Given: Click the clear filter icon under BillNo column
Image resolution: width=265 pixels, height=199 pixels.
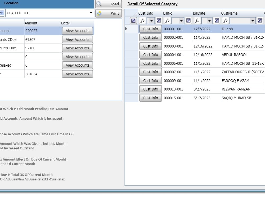Looking at the screenshot, I should click(188, 21).
